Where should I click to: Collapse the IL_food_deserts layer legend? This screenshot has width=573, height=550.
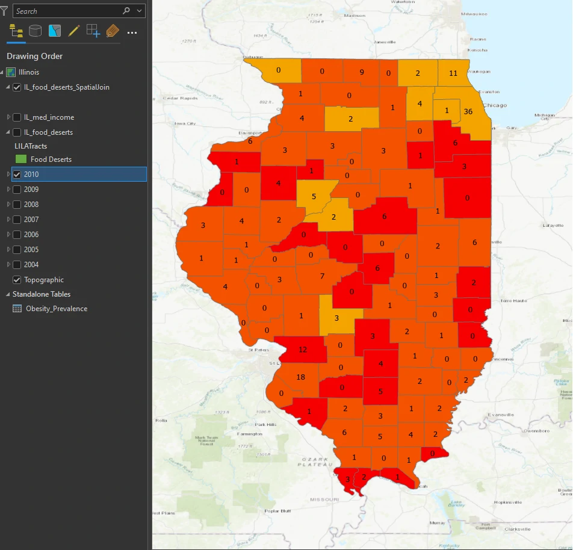click(8, 132)
